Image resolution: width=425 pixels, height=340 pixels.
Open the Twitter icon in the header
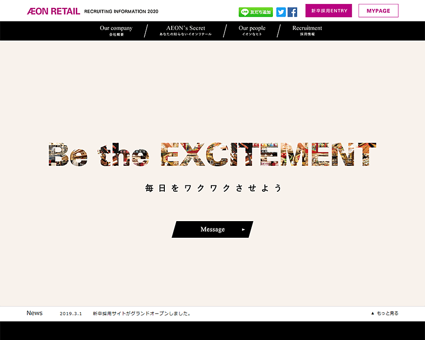point(281,12)
